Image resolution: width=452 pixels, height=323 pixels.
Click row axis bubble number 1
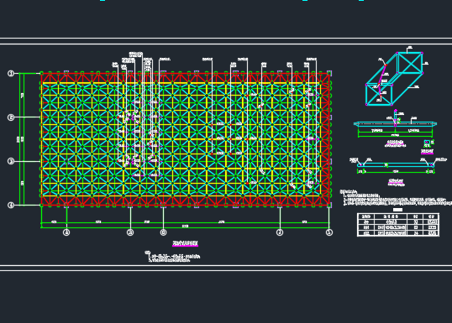(11, 74)
